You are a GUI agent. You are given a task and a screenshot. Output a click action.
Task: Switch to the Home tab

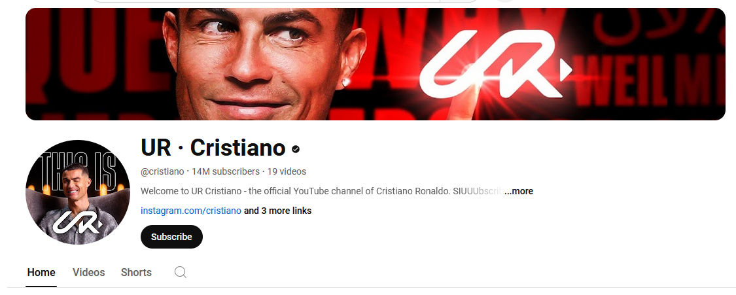41,273
